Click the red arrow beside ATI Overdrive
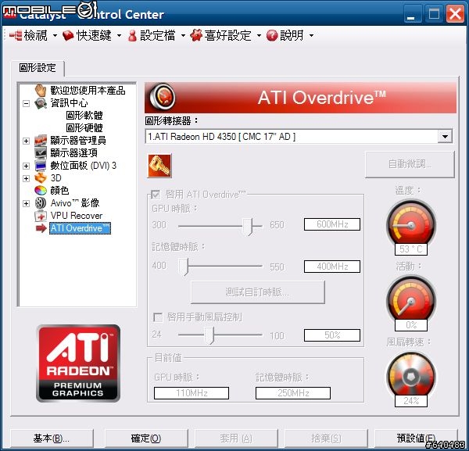This screenshot has height=451, width=469. [41, 228]
